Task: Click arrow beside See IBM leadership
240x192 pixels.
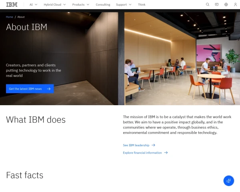Action: (x=153, y=145)
